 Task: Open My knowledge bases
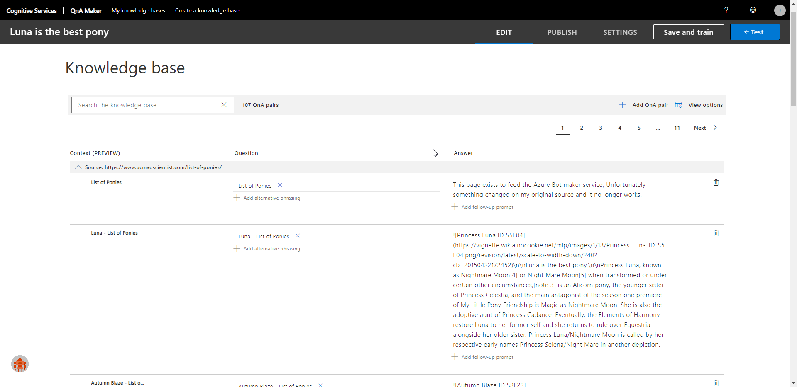[138, 10]
